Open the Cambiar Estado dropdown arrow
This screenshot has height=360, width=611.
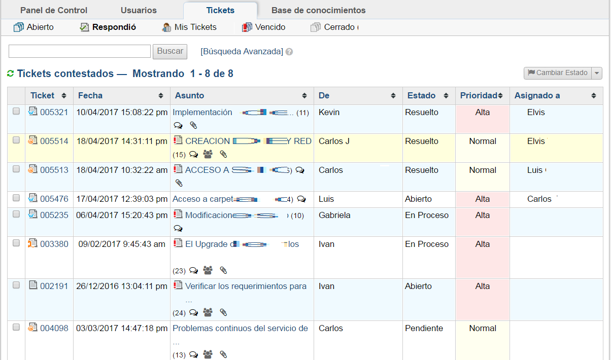coord(597,74)
